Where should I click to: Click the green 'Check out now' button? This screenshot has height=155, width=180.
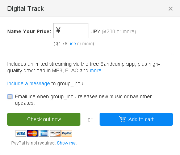pos(44,119)
